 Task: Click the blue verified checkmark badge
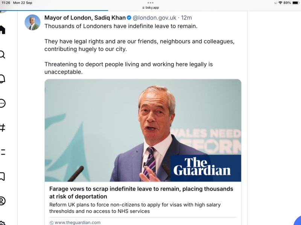(129, 18)
